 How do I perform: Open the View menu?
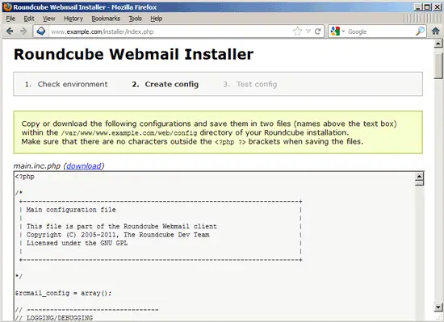(x=48, y=19)
